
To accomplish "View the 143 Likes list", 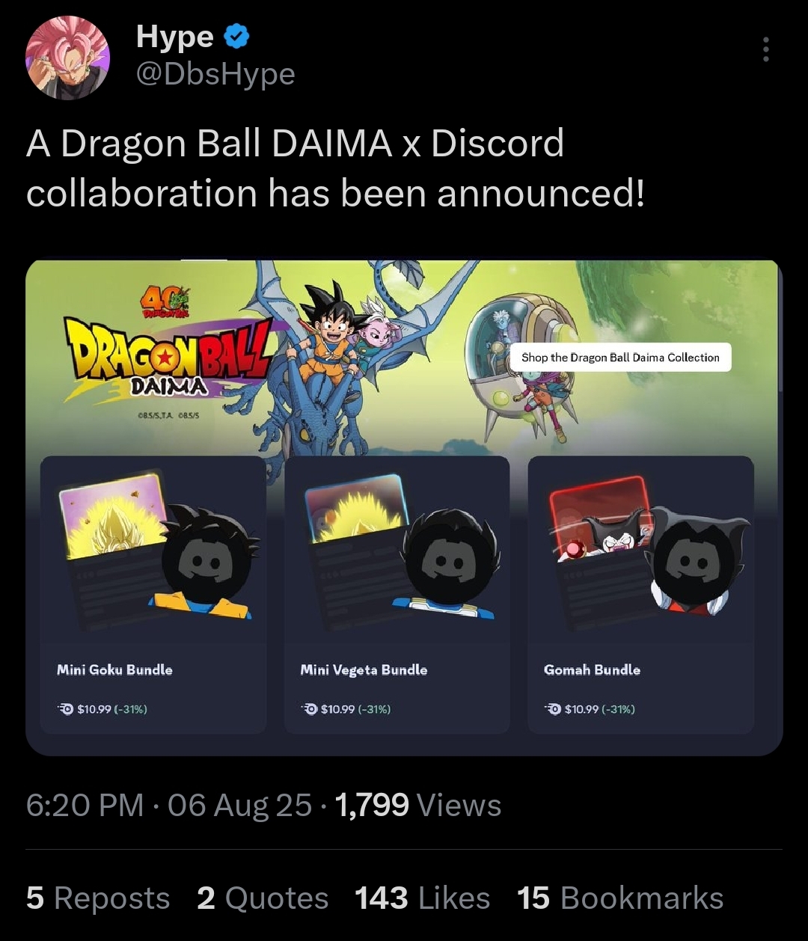I will coord(422,898).
